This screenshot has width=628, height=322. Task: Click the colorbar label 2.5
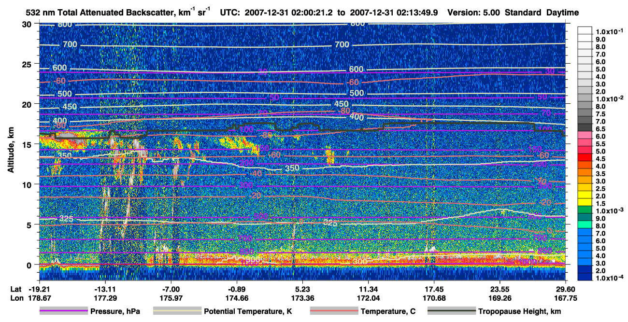[600, 188]
